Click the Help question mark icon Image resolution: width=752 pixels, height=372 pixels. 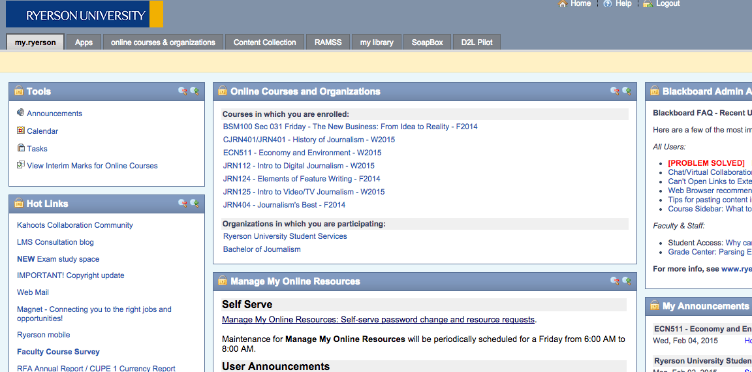click(x=608, y=4)
